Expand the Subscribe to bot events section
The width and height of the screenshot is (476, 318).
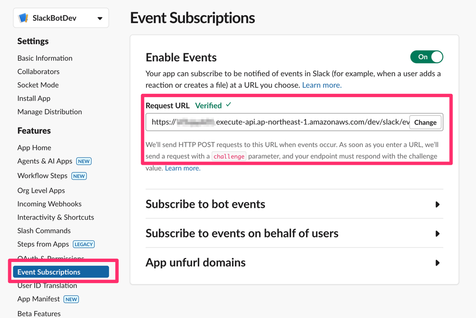point(205,204)
